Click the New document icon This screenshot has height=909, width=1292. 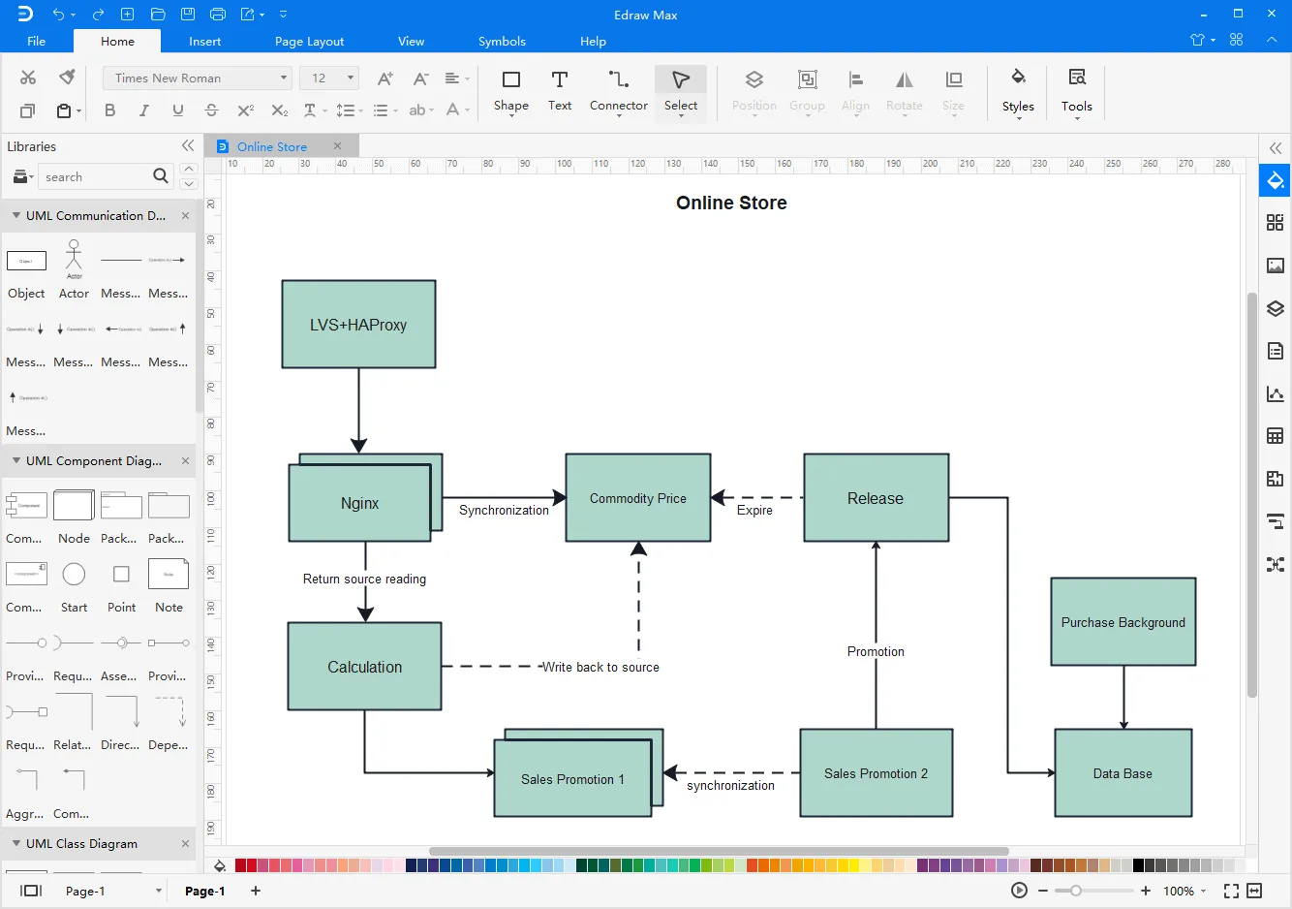[x=127, y=15]
